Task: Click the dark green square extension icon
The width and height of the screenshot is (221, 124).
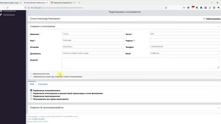Action: [201, 8]
